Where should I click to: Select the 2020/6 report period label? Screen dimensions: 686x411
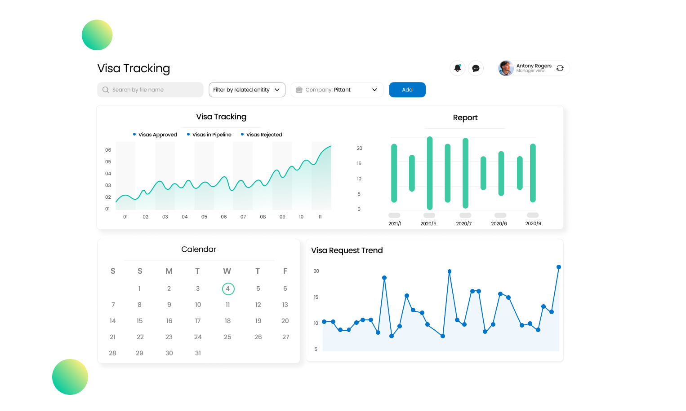coord(499,223)
